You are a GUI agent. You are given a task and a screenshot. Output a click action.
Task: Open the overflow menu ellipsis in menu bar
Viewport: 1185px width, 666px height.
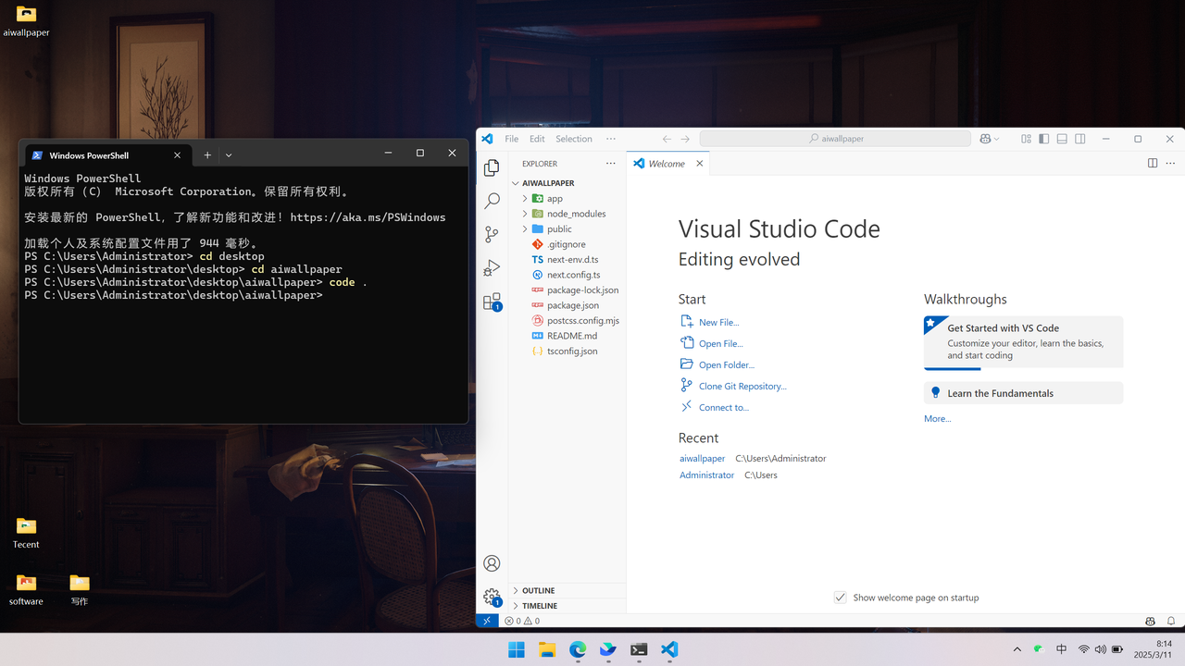(610, 139)
